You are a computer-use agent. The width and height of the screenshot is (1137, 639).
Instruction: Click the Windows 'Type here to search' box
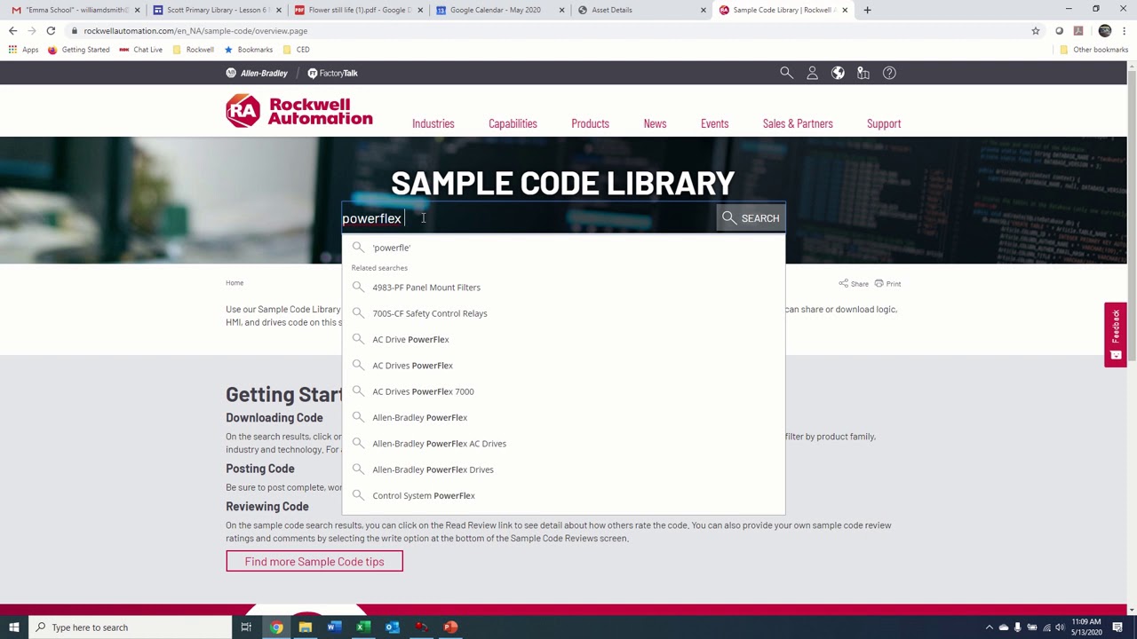tap(129, 627)
